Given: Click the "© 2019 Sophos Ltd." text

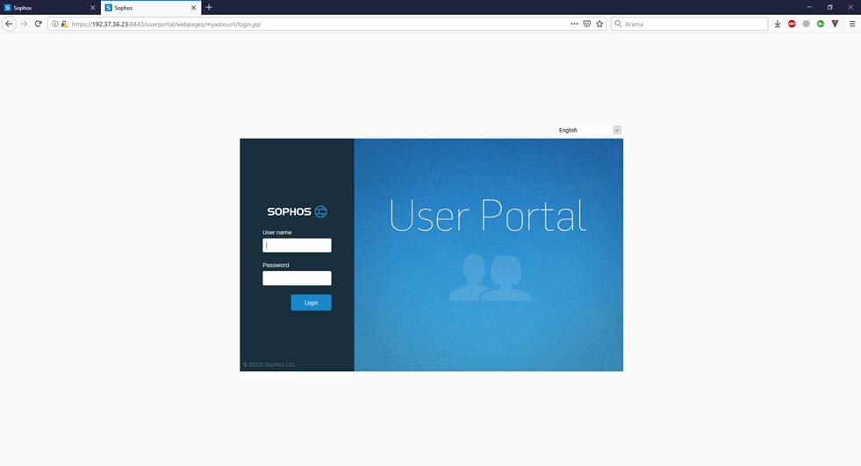Looking at the screenshot, I should click(x=269, y=364).
